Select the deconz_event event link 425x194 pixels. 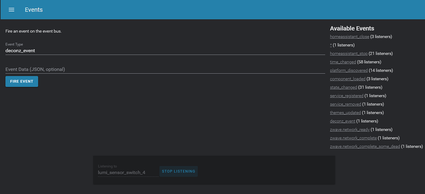click(x=342, y=121)
